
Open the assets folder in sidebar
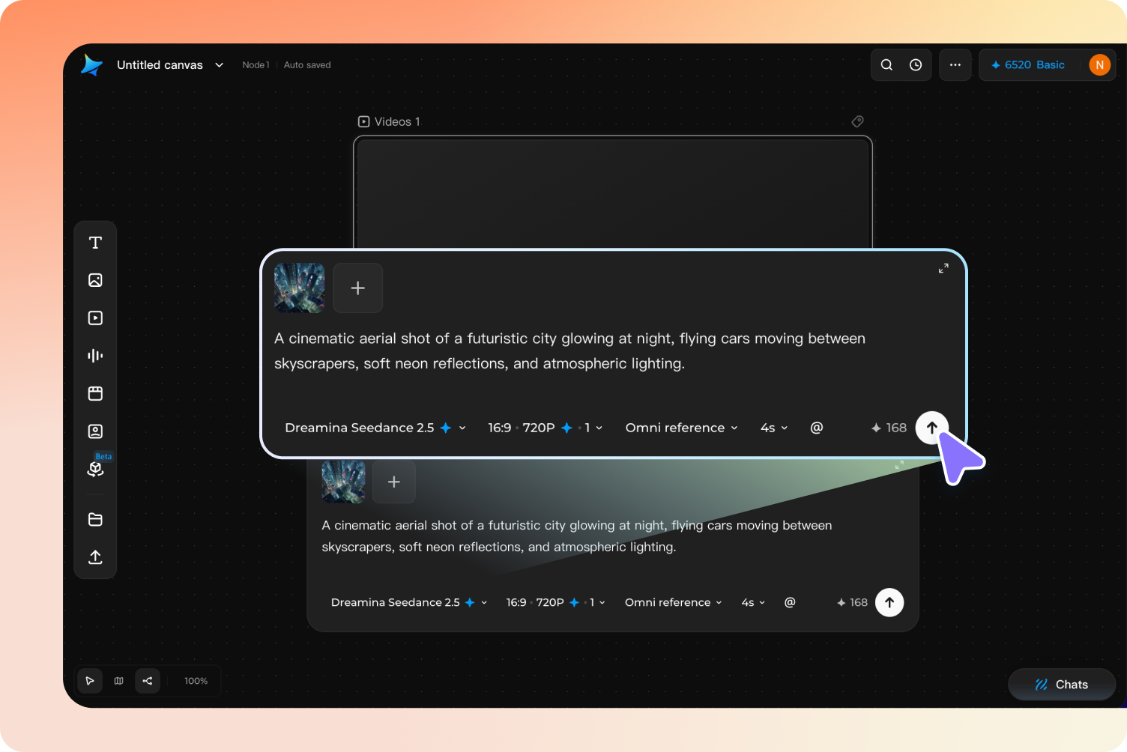[x=95, y=520]
